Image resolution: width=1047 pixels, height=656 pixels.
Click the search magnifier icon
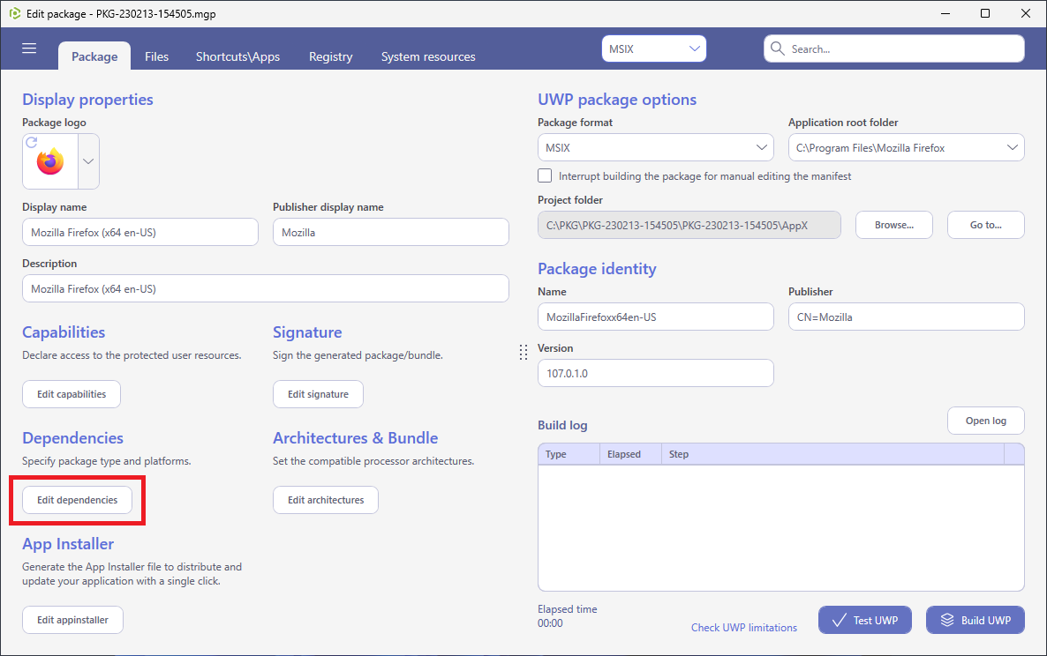[777, 48]
